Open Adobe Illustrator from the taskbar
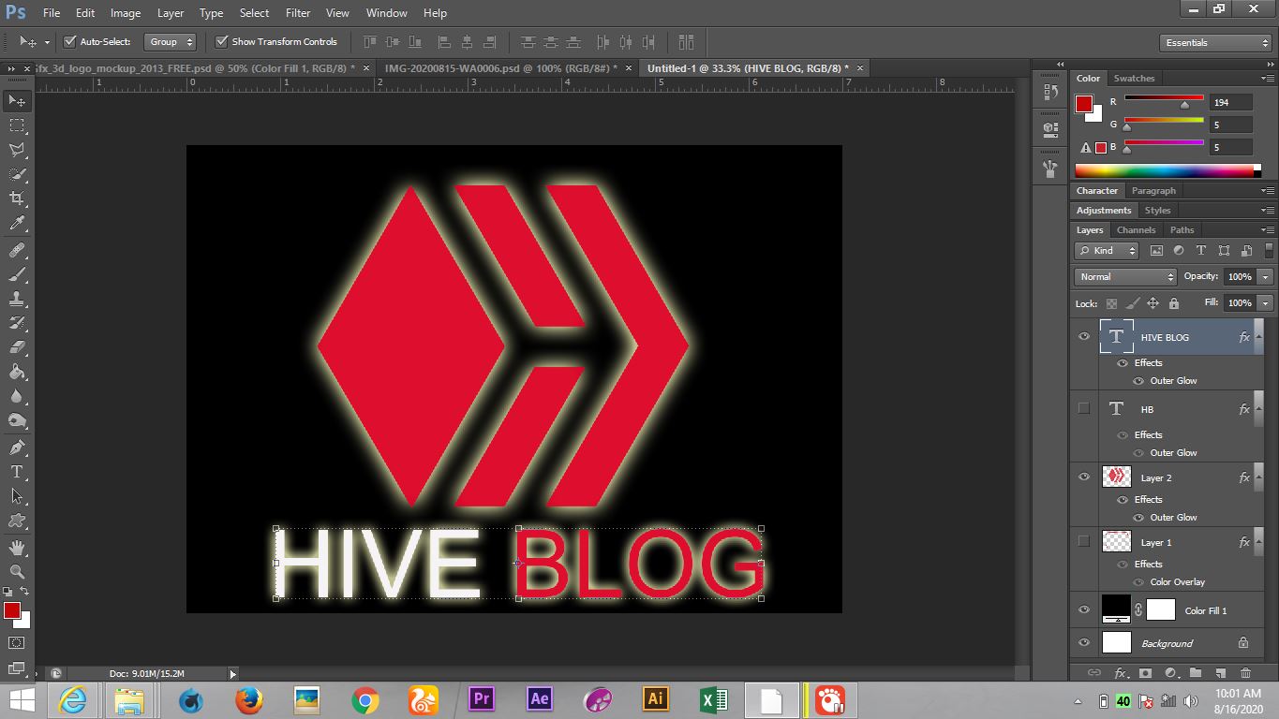Image resolution: width=1279 pixels, height=719 pixels. click(x=656, y=700)
